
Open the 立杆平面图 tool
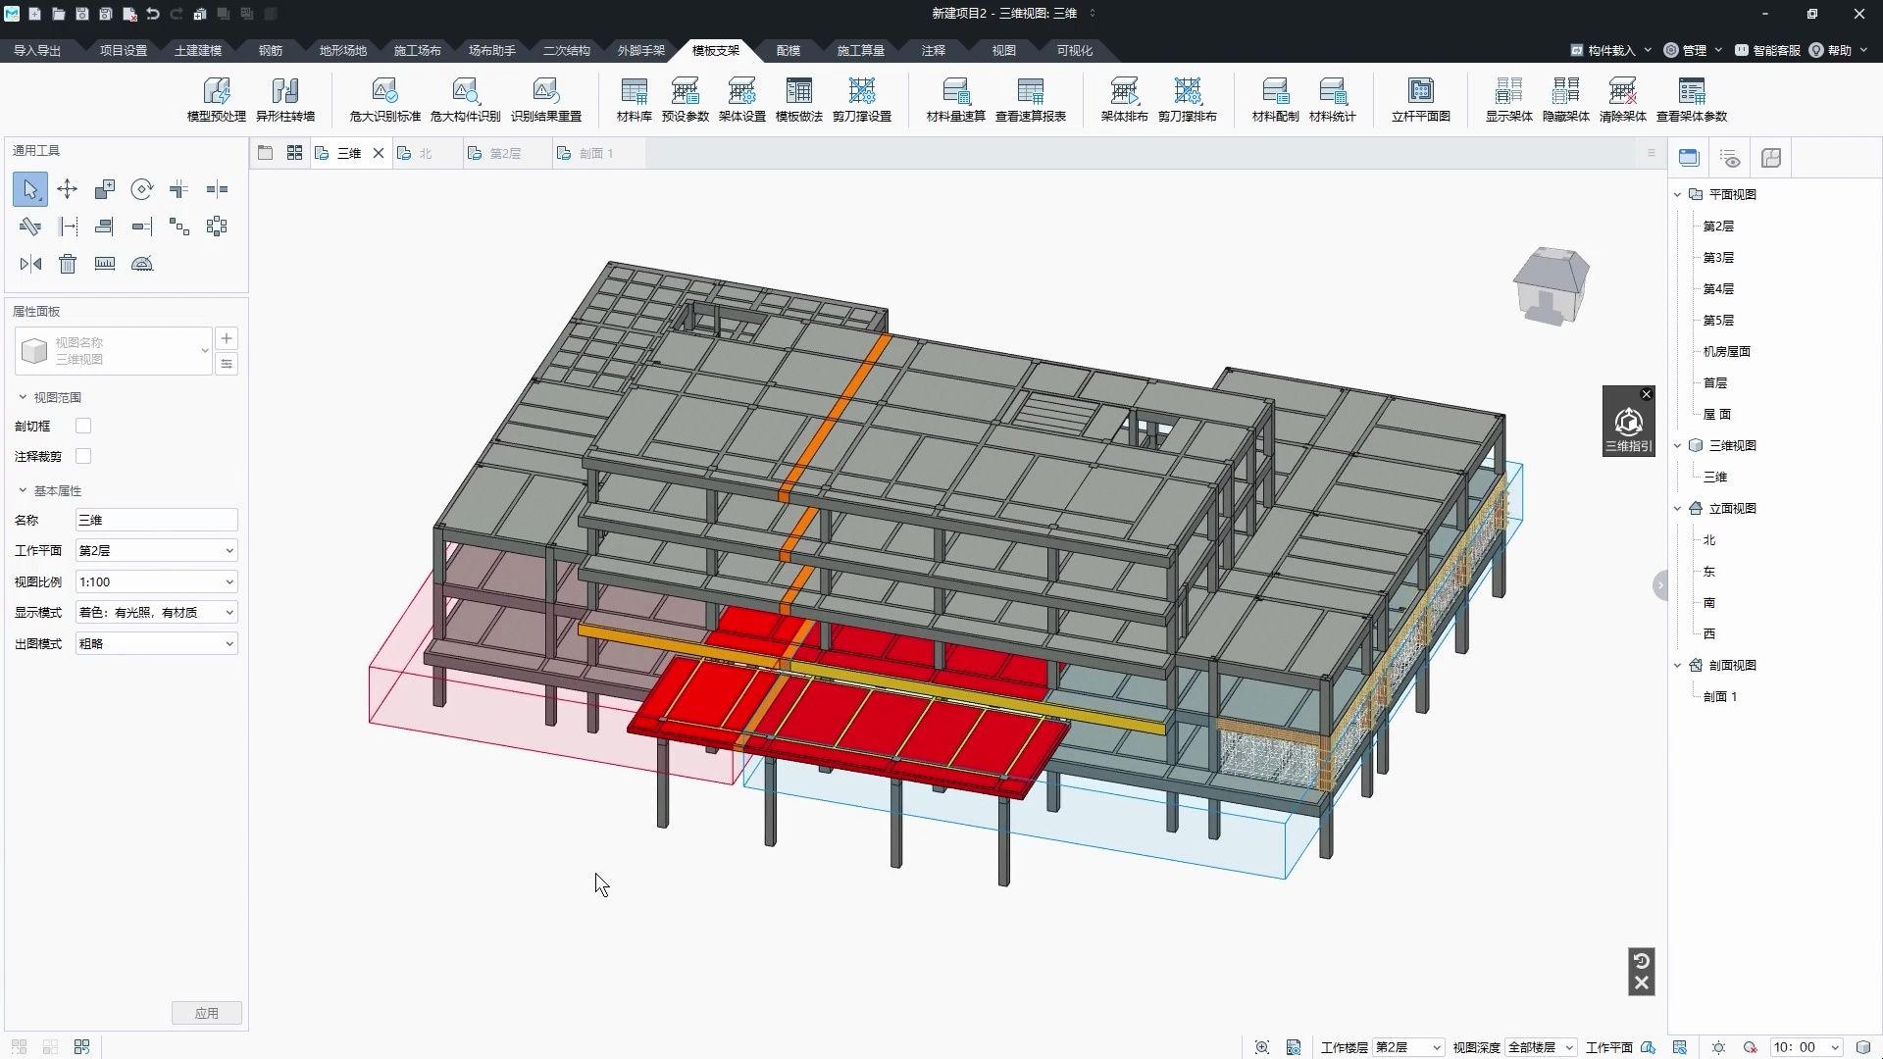1420,92
